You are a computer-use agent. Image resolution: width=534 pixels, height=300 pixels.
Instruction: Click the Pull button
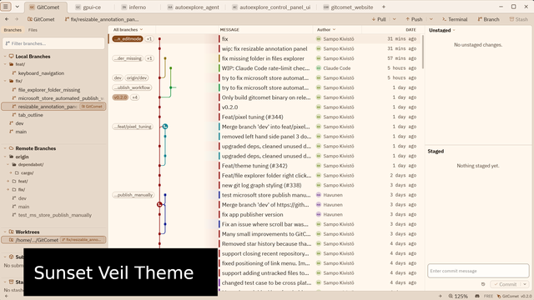[379, 19]
